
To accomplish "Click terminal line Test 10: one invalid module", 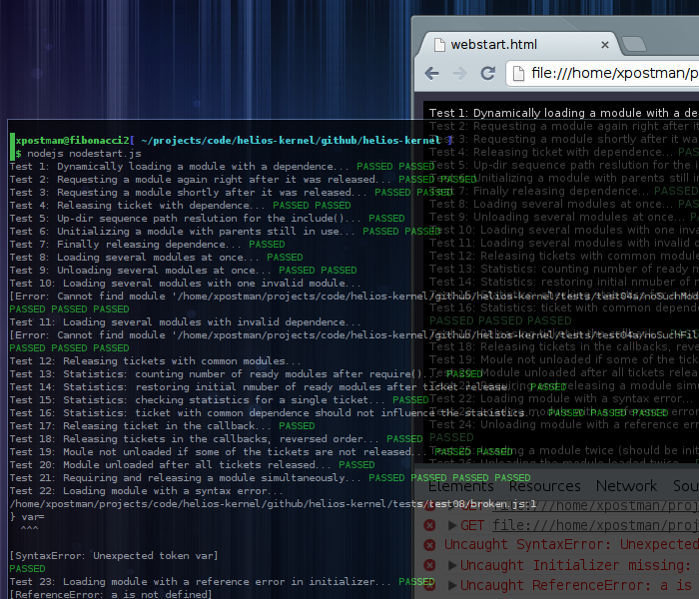I will (186, 284).
